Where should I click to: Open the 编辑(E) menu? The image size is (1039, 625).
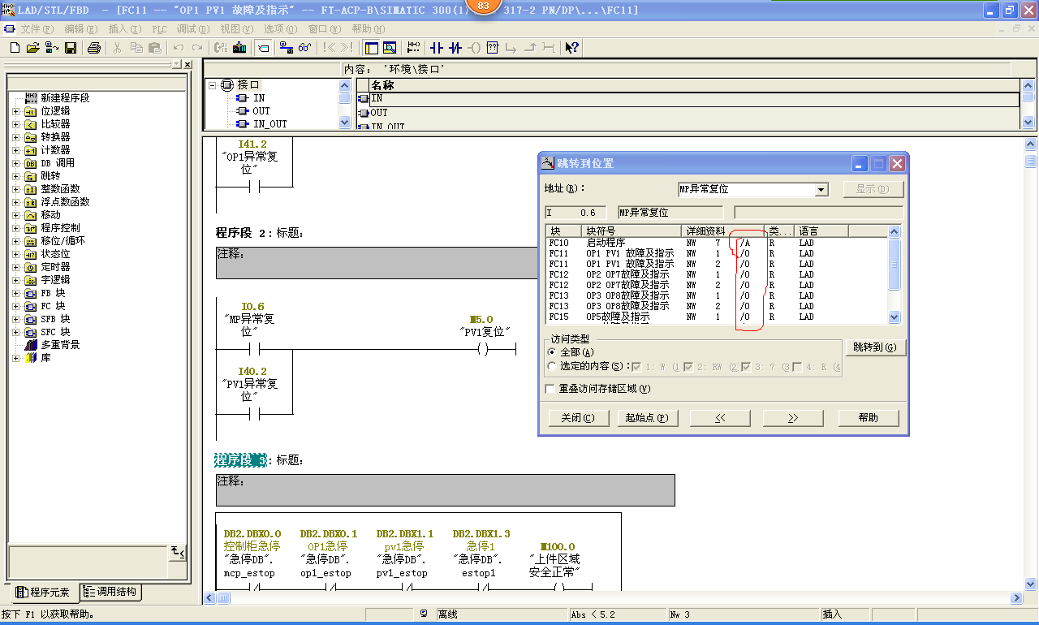coord(81,28)
